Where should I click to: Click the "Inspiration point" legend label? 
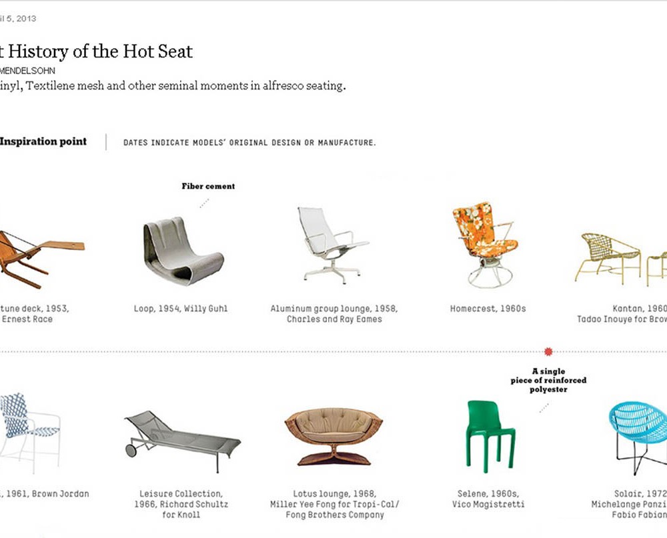(x=43, y=141)
